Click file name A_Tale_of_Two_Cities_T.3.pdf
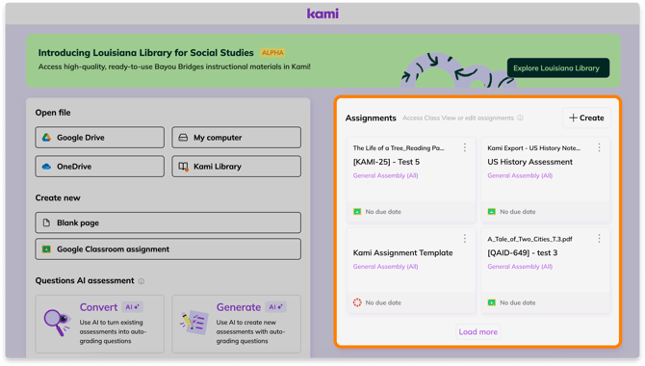The image size is (645, 366). pyautogui.click(x=529, y=239)
